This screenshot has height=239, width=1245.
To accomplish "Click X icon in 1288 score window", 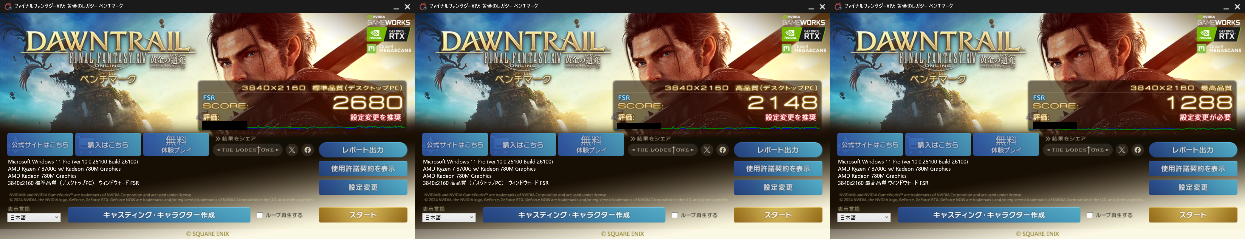I will point(1122,150).
